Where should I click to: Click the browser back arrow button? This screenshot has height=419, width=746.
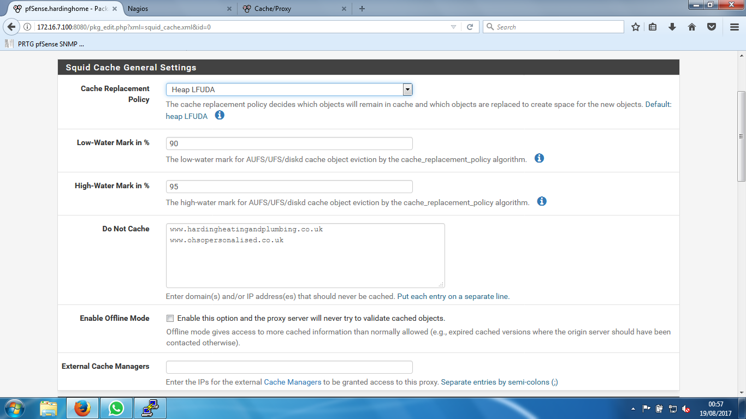coord(11,27)
